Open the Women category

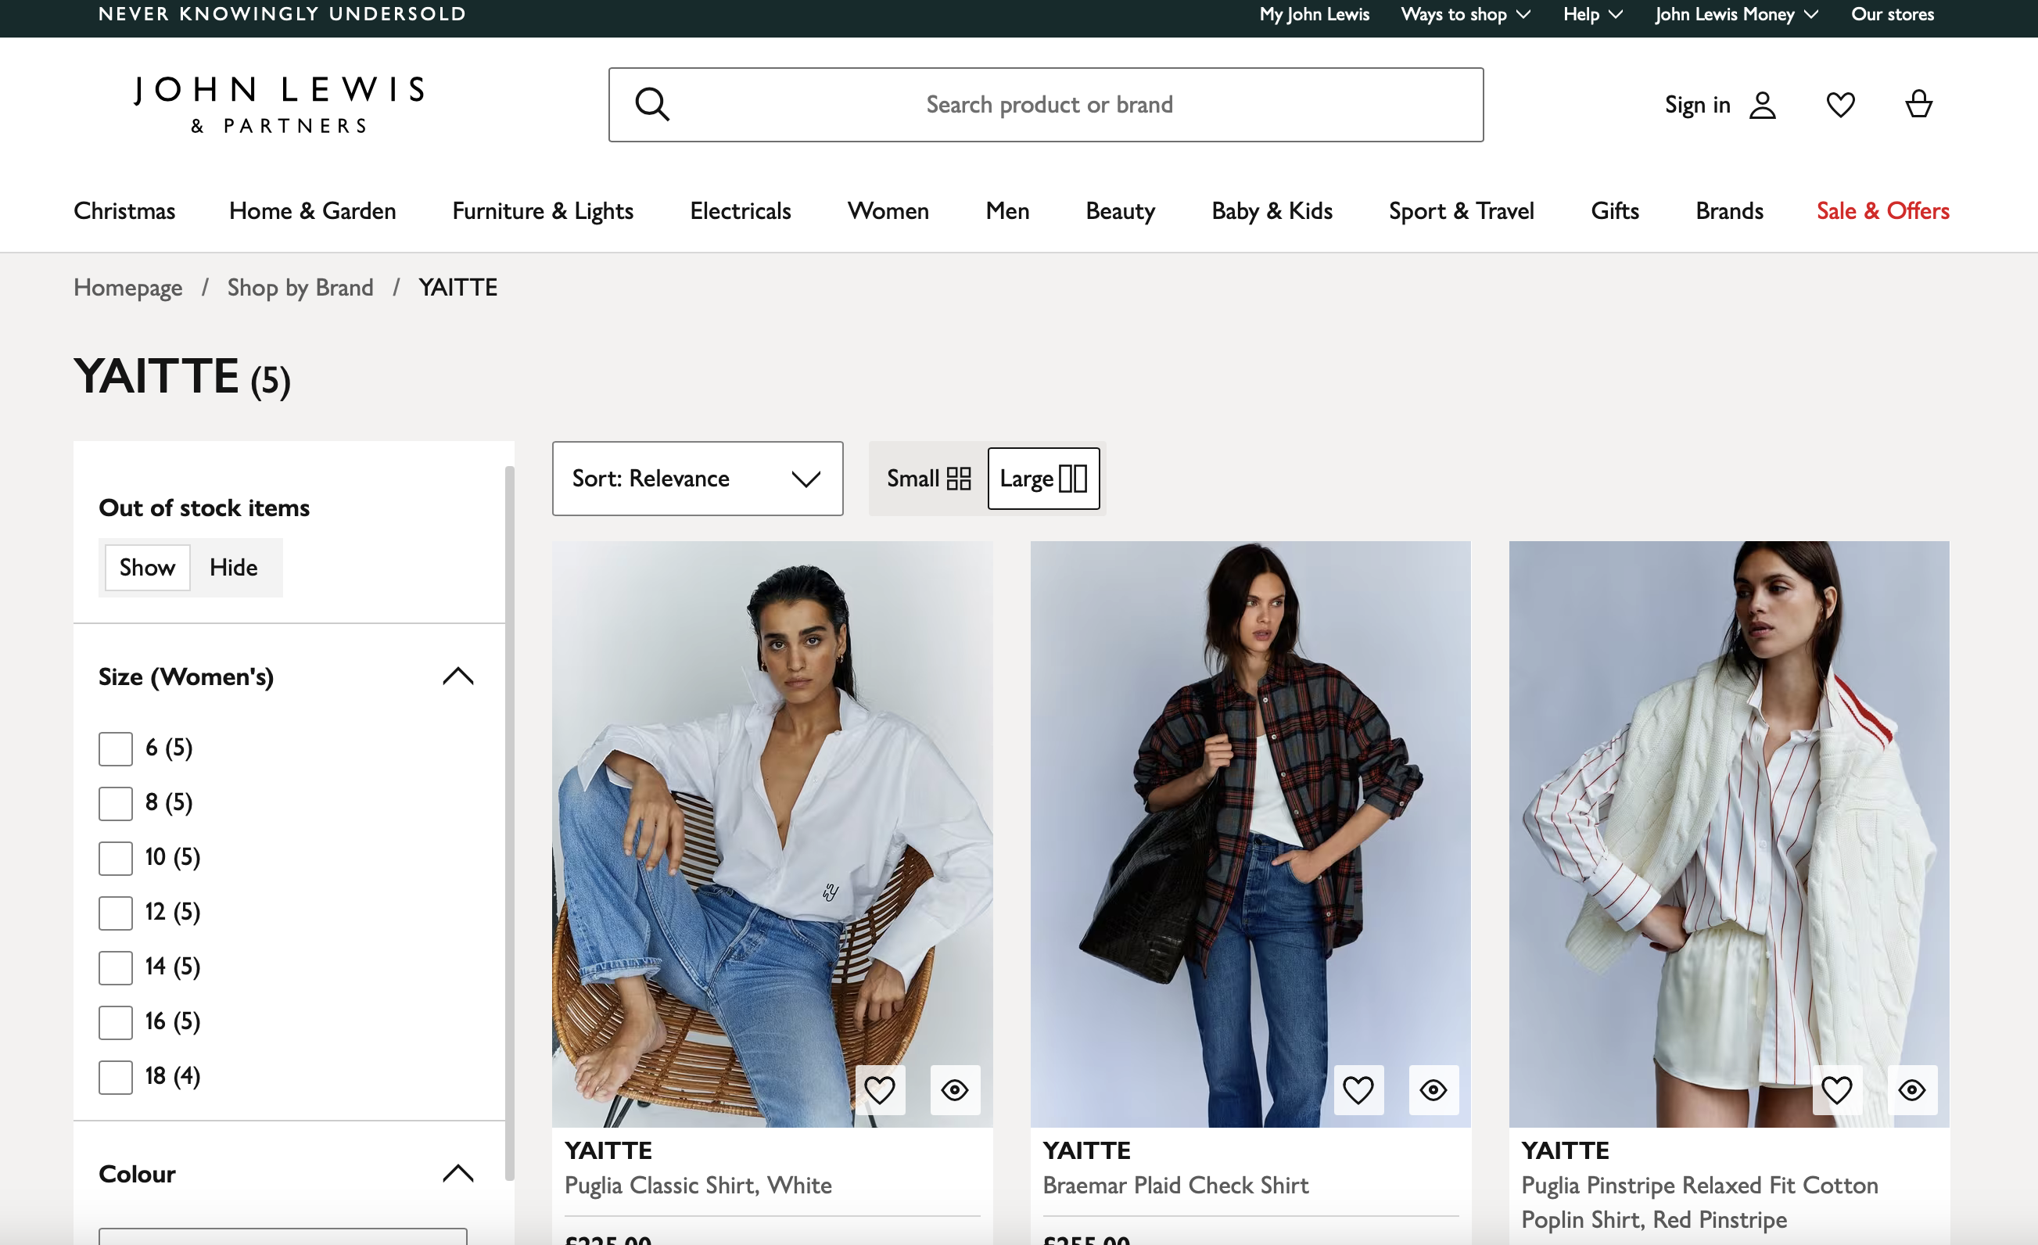888,211
